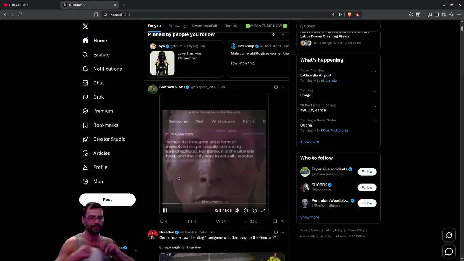Image resolution: width=464 pixels, height=261 pixels.
Task: Open browser extensions puzzle icon
Action: 411,14
